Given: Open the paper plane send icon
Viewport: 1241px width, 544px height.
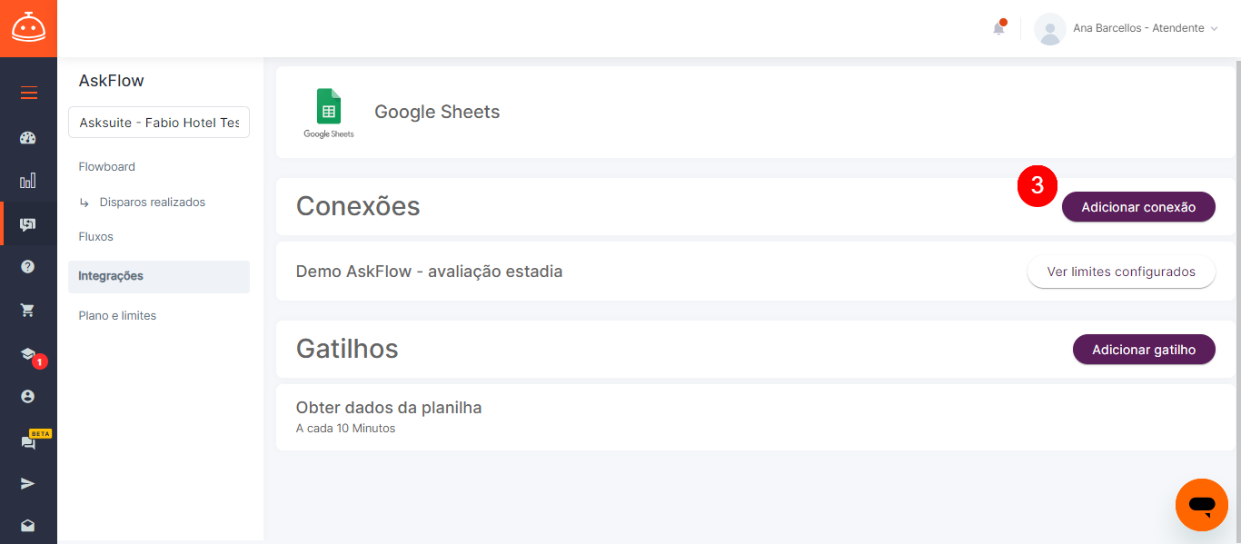Looking at the screenshot, I should tap(28, 483).
